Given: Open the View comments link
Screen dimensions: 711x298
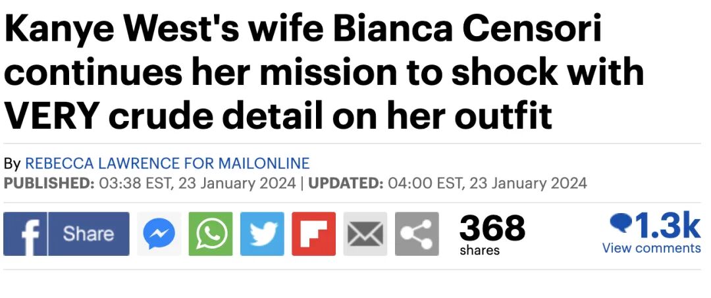Looking at the screenshot, I should click(x=651, y=248).
